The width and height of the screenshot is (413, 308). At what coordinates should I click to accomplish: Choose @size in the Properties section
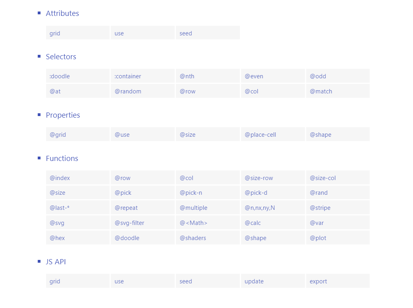(x=208, y=134)
